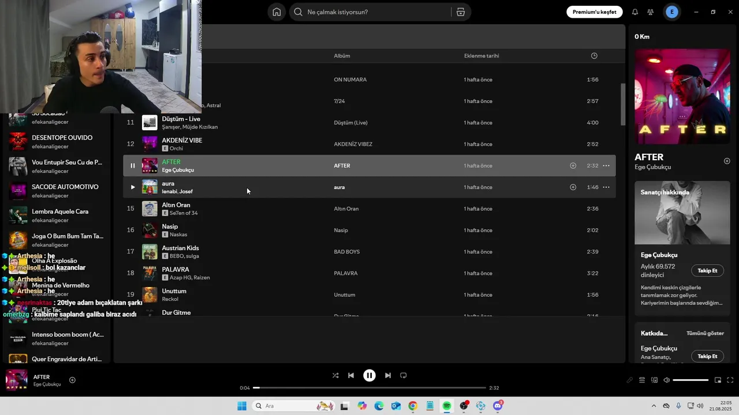The width and height of the screenshot is (739, 415).
Task: Select the Düştüm - Live track title
Action: pos(181,119)
